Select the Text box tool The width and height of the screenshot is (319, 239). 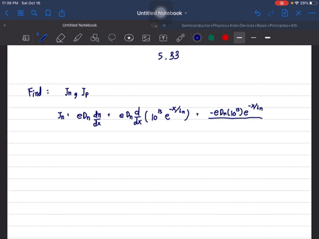click(x=163, y=38)
